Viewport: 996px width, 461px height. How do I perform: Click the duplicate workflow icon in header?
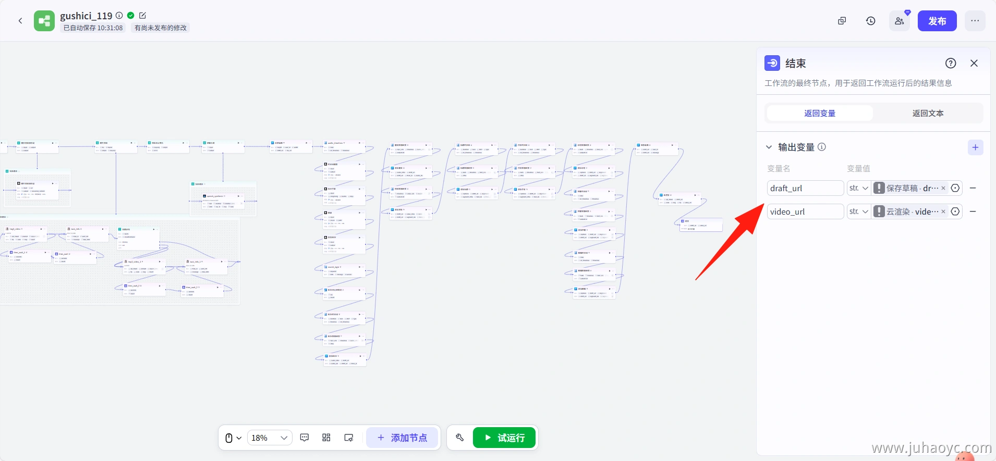tap(842, 21)
